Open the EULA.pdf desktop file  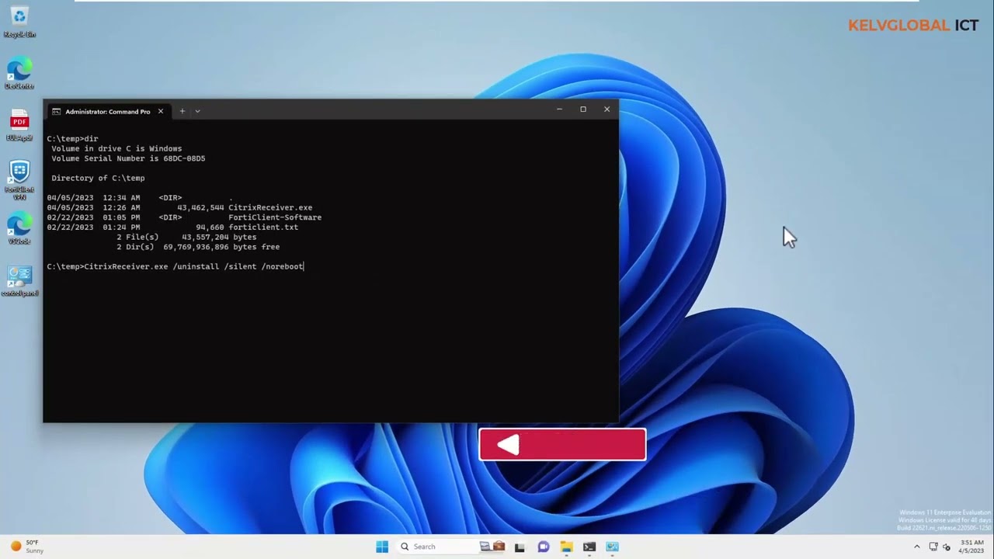[19, 126]
